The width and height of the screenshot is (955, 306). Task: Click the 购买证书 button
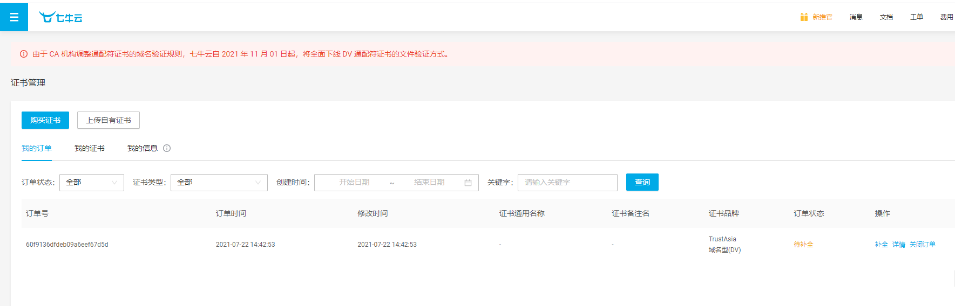[45, 120]
